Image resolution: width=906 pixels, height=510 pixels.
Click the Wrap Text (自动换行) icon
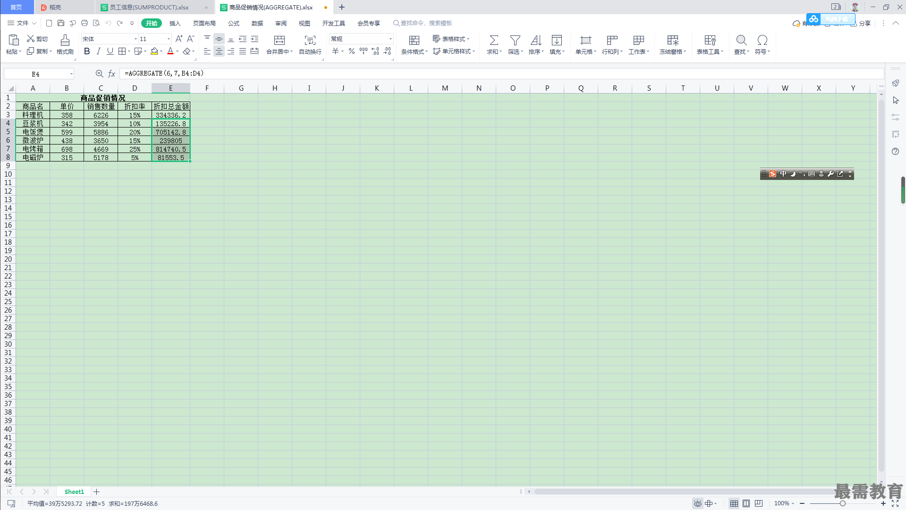coord(310,40)
